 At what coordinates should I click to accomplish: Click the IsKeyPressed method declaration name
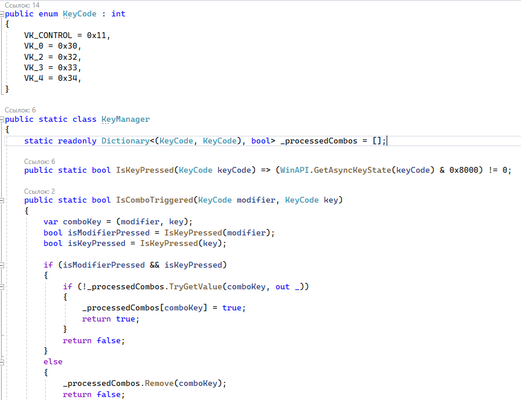[x=145, y=170]
